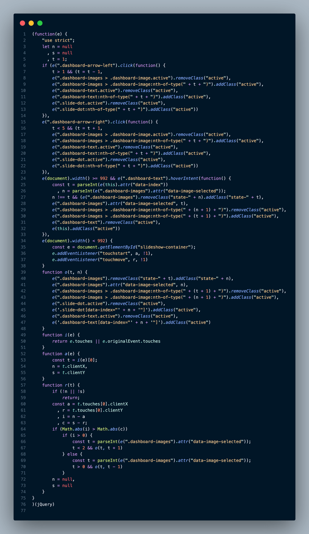Click ", r = t.touches[0].clientY" line
Screen dimensions: 309x534
point(90,410)
